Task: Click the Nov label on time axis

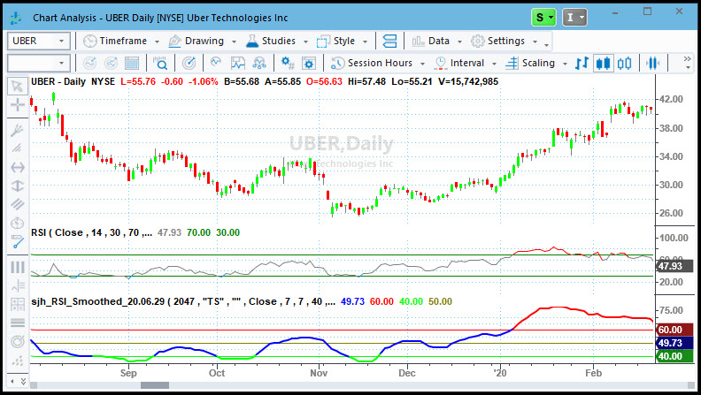Action: (319, 373)
